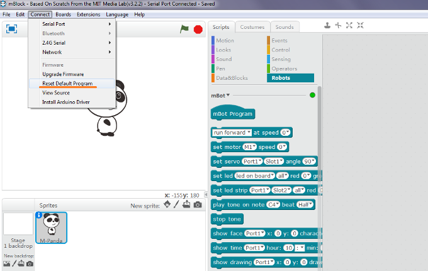
Task: Open info badge on M-Panda sprite
Action: [39, 215]
